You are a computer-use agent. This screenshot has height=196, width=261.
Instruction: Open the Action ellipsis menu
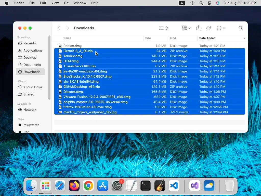221,28
